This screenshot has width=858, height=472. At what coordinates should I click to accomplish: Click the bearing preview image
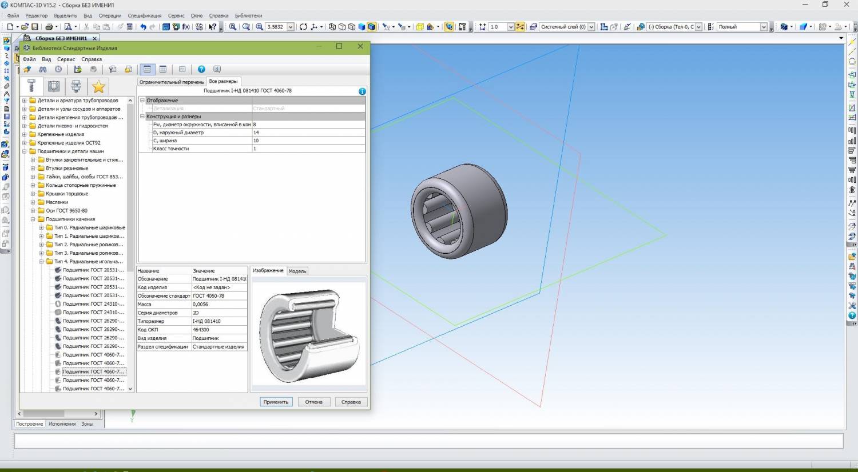click(x=309, y=334)
